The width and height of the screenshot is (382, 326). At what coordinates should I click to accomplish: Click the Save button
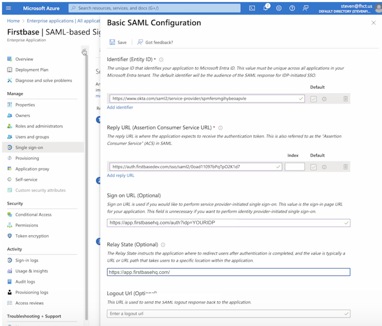pyautogui.click(x=118, y=42)
